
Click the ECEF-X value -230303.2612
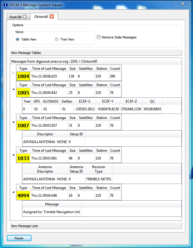[85, 109]
